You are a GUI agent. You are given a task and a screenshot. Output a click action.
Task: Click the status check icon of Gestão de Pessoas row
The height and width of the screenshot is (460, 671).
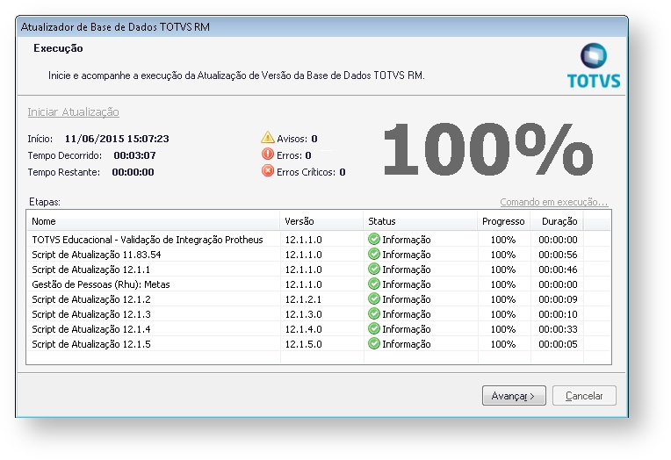(374, 284)
